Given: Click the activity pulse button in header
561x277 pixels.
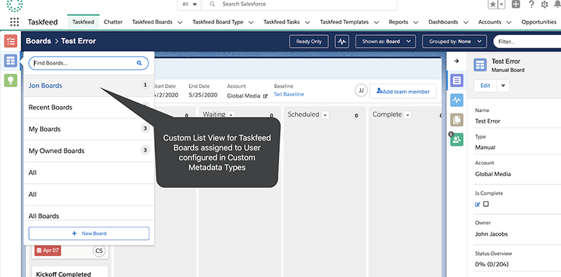Looking at the screenshot, I should point(342,41).
